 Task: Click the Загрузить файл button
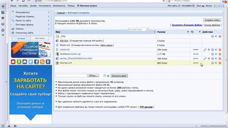click(119, 76)
